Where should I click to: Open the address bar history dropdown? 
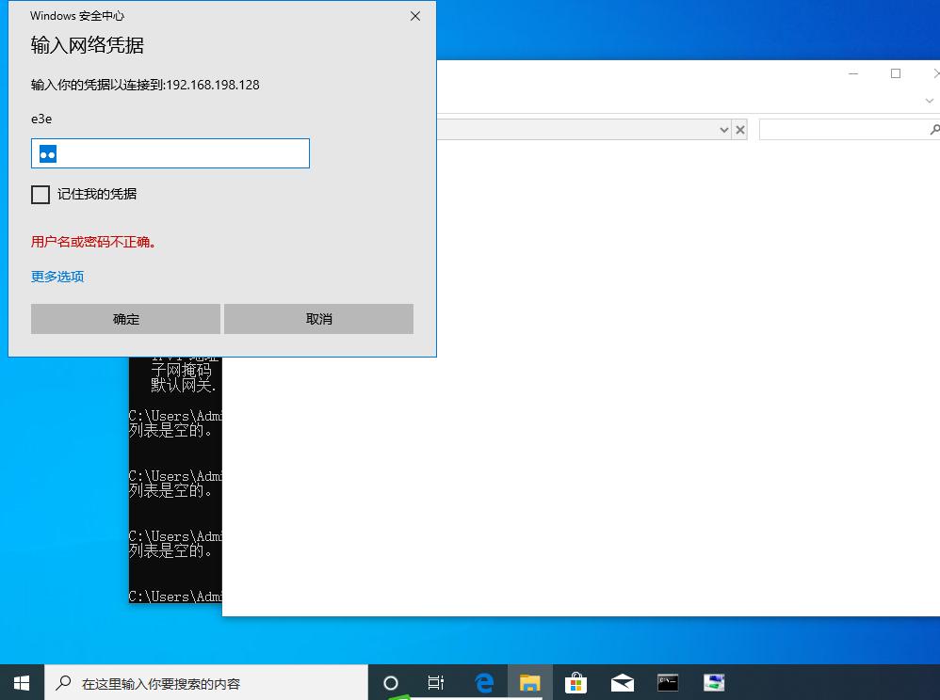723,129
